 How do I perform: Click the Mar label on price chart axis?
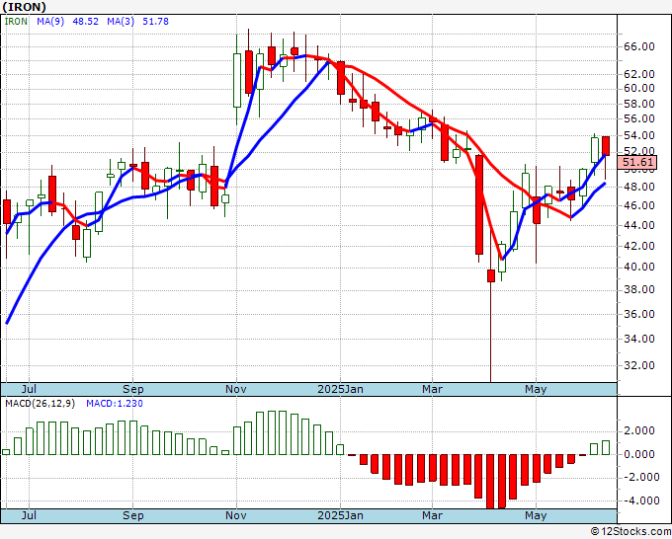coord(432,389)
